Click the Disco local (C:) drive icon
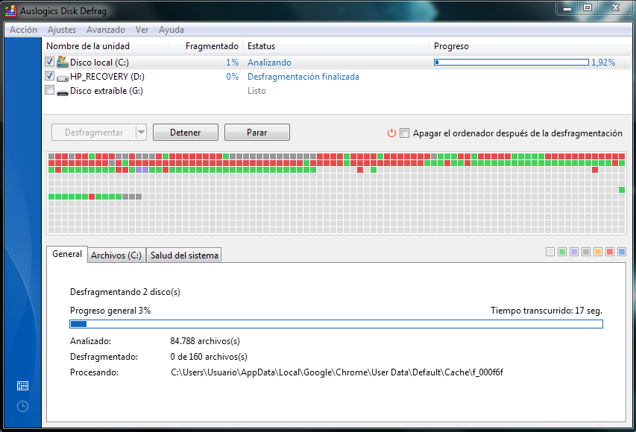The image size is (636, 432). 62,63
